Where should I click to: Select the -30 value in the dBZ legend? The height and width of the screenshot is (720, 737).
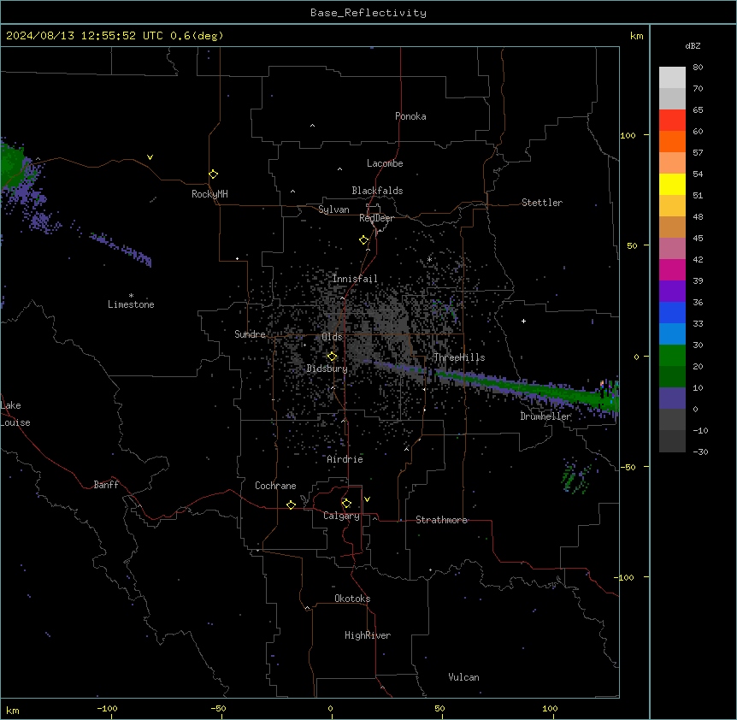pyautogui.click(x=700, y=451)
